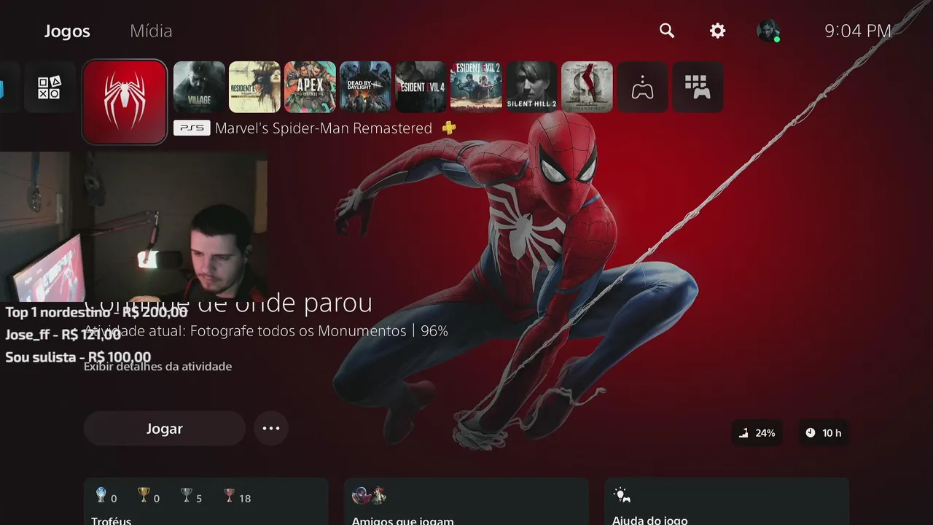Select the Dead by Daylight tile
Viewport: 933px width, 525px height.
pyautogui.click(x=365, y=87)
